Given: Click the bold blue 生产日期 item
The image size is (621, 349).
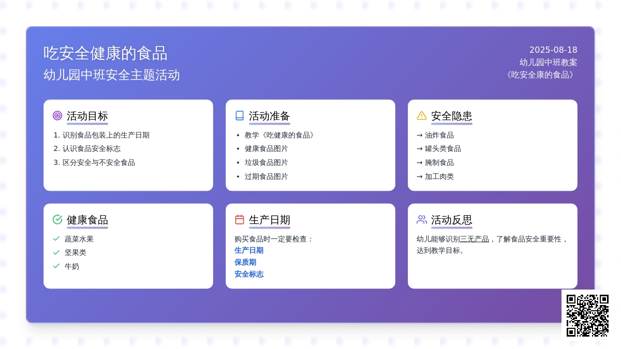Looking at the screenshot, I should click(249, 250).
